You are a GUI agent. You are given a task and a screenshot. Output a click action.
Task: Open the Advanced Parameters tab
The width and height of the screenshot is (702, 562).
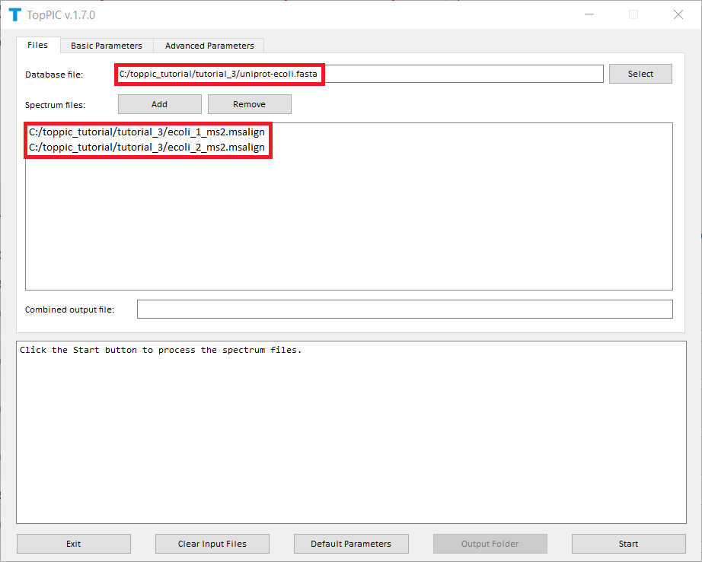[209, 46]
